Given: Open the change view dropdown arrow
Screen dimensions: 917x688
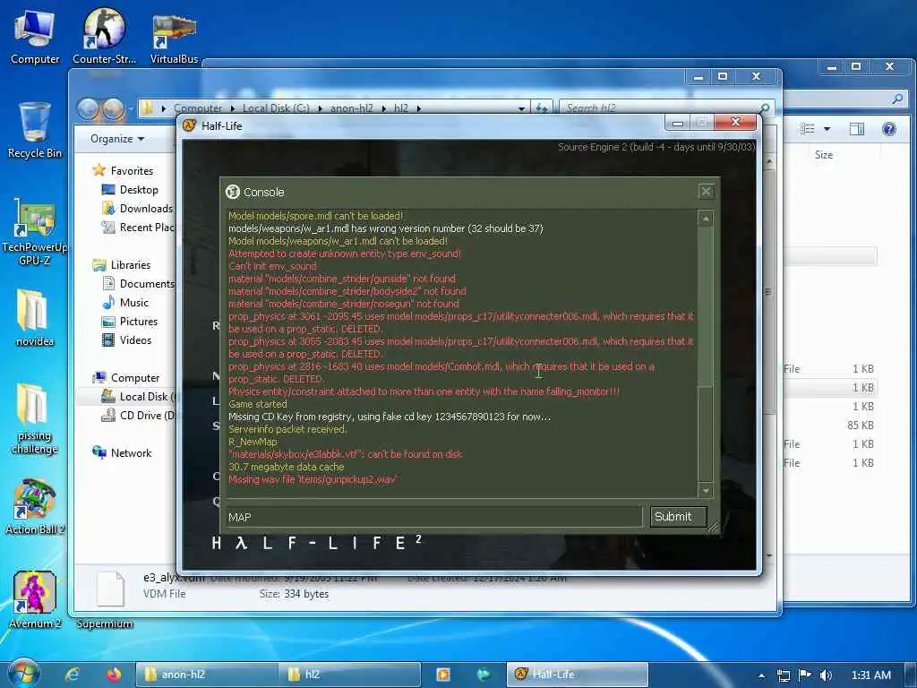Looking at the screenshot, I should pos(827,129).
